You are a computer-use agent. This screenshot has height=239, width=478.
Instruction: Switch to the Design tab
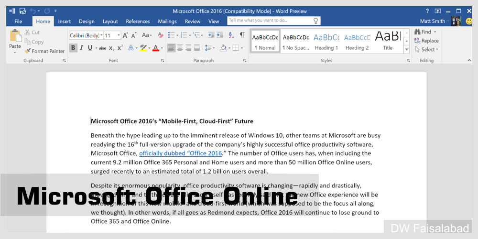click(x=87, y=22)
